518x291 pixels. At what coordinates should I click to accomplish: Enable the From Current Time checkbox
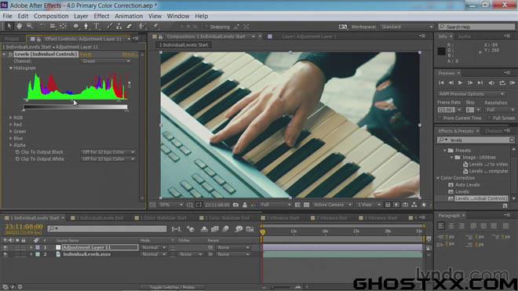coord(440,118)
